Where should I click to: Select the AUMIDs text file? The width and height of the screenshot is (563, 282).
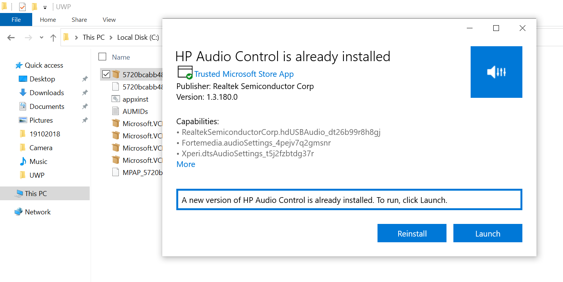[135, 111]
